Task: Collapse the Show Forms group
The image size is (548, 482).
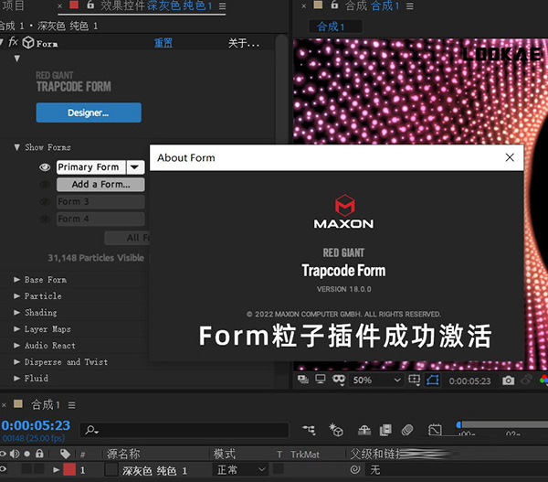Action: 16,147
